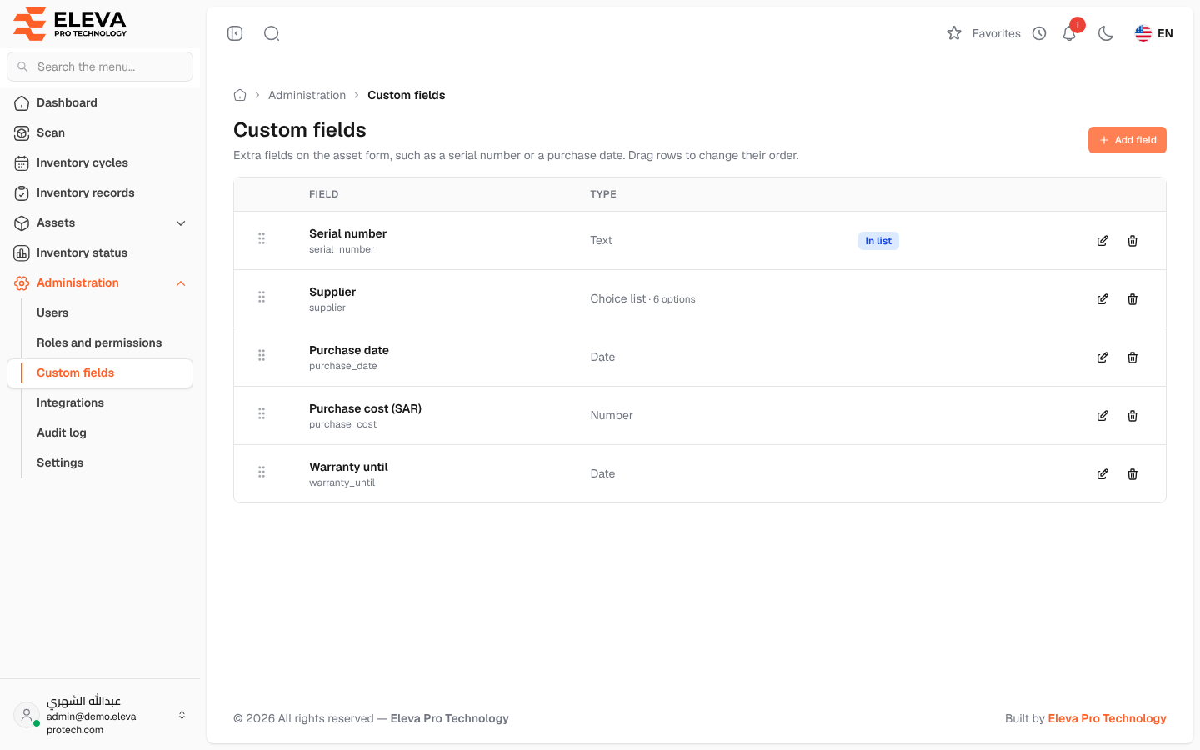Click the Add field button
Viewport: 1200px width, 750px height.
[1127, 140]
